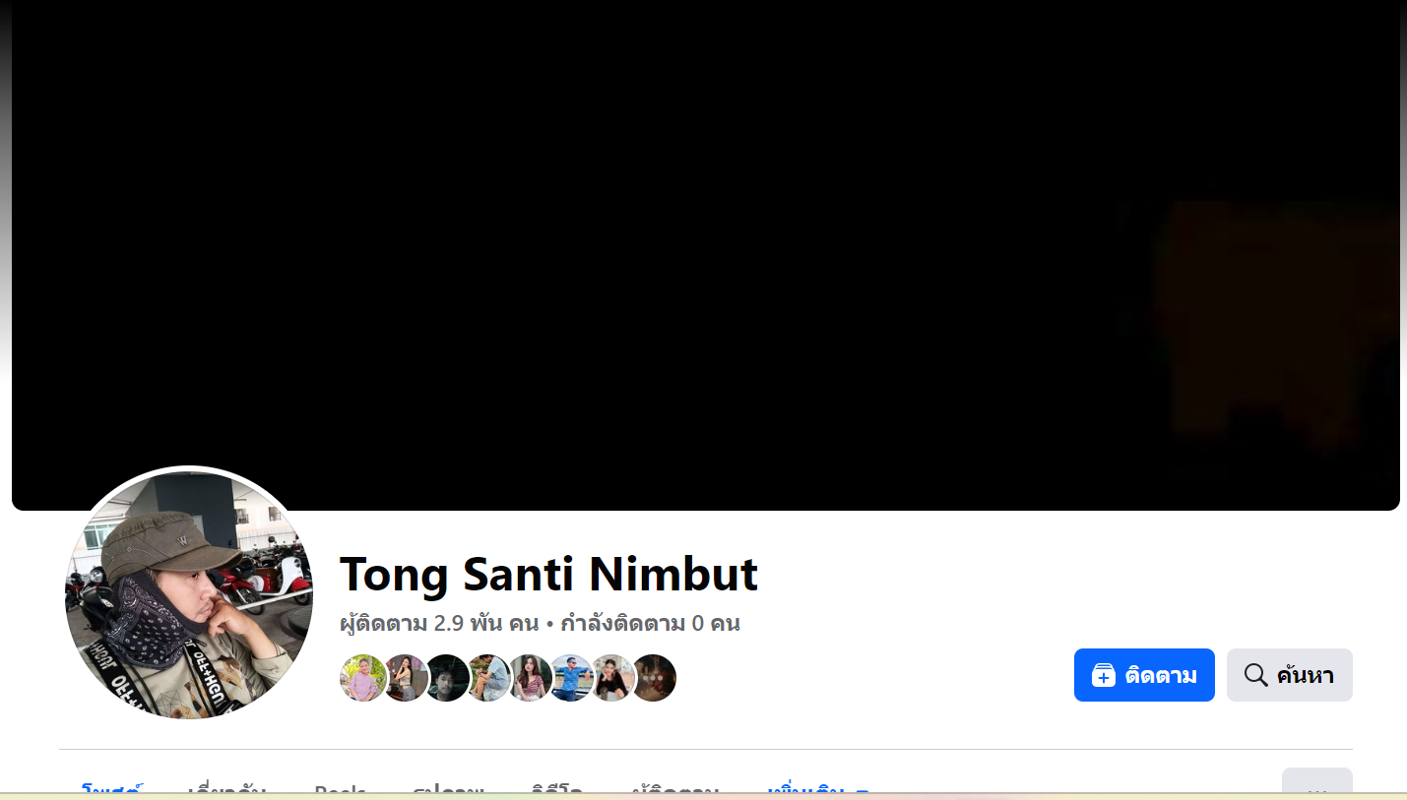
Task: Open the second follower avatar thumbnail
Action: [x=405, y=678]
